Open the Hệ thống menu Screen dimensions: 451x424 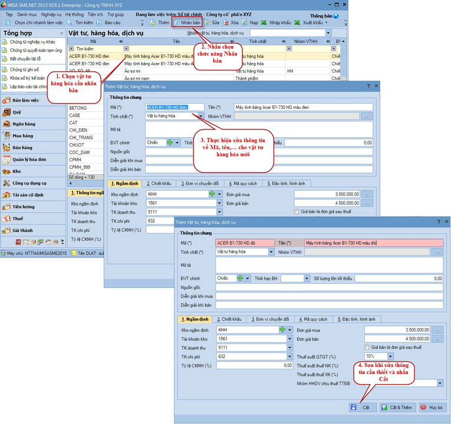tap(74, 14)
